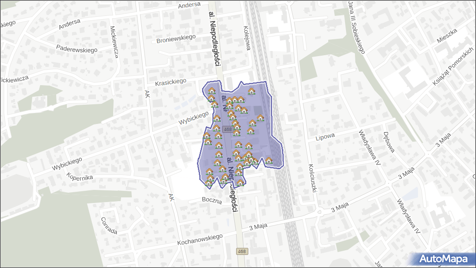Click the Kopernika street label
Image resolution: width=476 pixels, height=268 pixels.
[80, 177]
